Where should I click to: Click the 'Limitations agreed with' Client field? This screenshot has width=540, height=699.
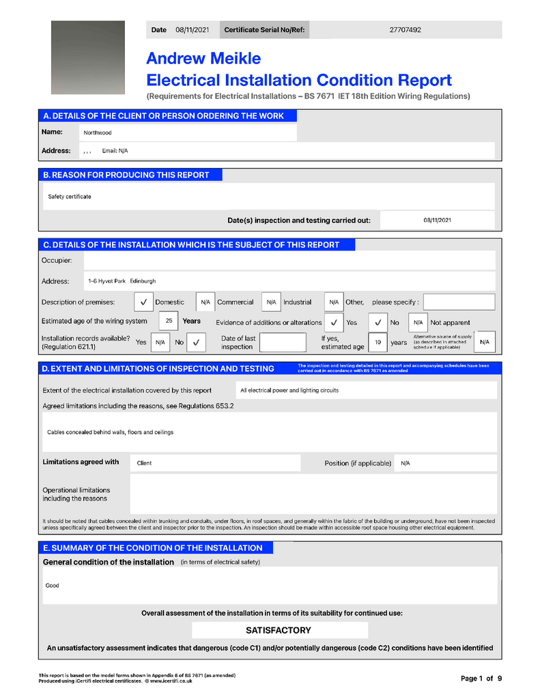click(215, 463)
